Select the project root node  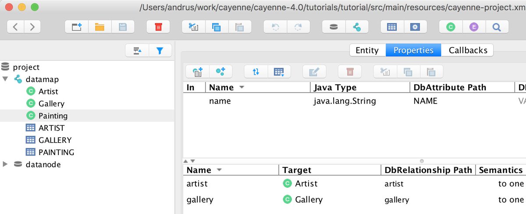coord(26,67)
